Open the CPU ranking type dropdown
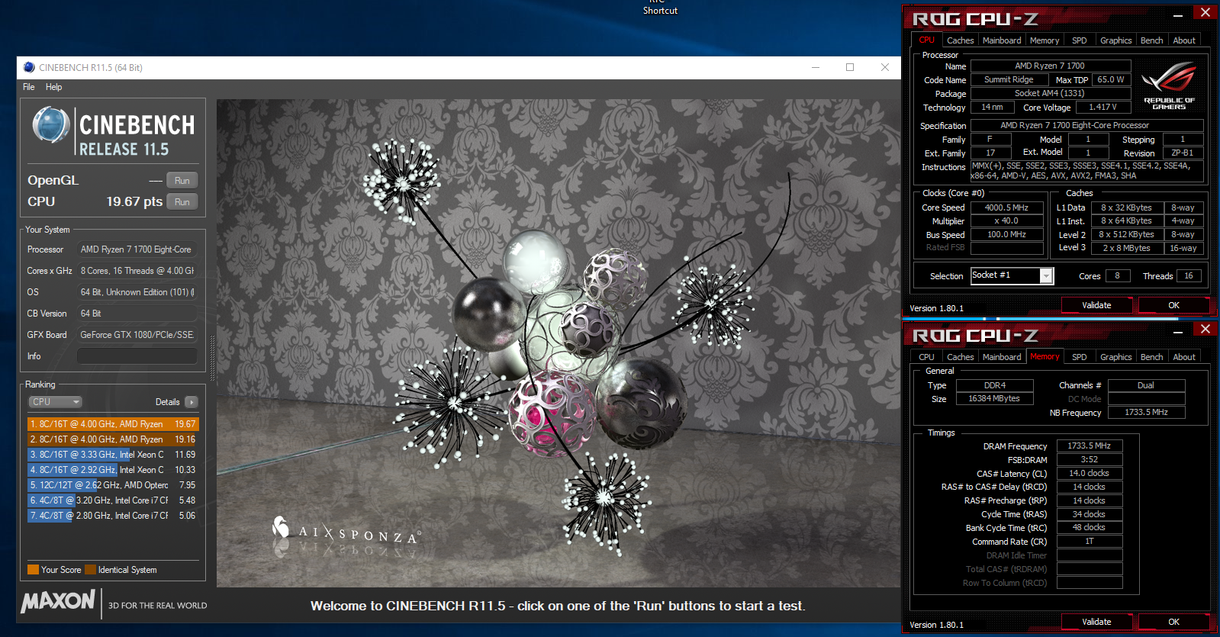The width and height of the screenshot is (1220, 637). click(x=55, y=402)
